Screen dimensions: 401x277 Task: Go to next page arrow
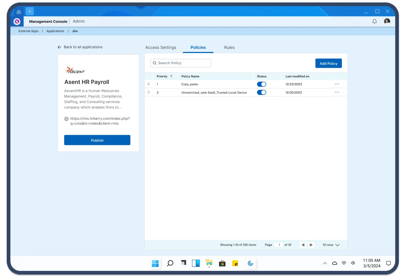[311, 245]
